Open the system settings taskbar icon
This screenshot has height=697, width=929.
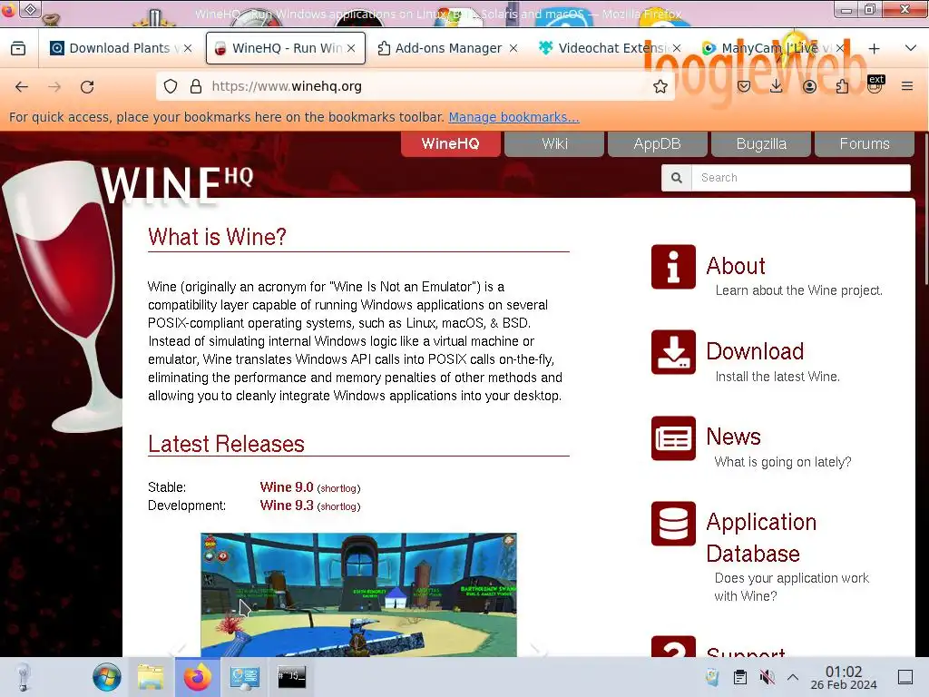(245, 677)
